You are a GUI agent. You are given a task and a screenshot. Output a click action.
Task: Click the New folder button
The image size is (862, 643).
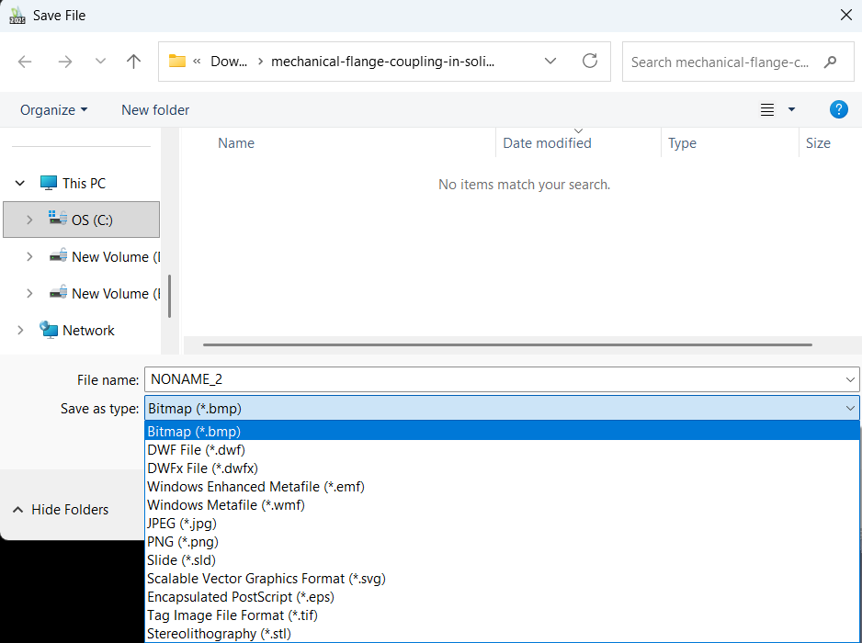(x=155, y=110)
